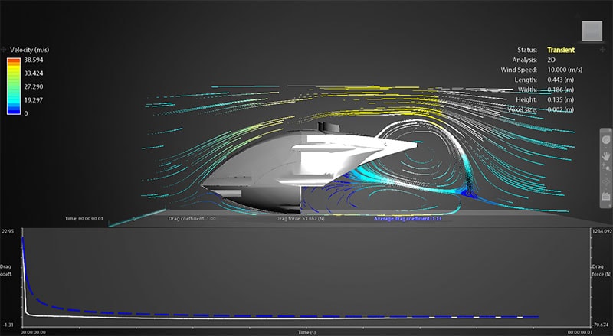Click the Length value 0.443 (m)
Screen dimensions: 613x336
[x=560, y=80]
